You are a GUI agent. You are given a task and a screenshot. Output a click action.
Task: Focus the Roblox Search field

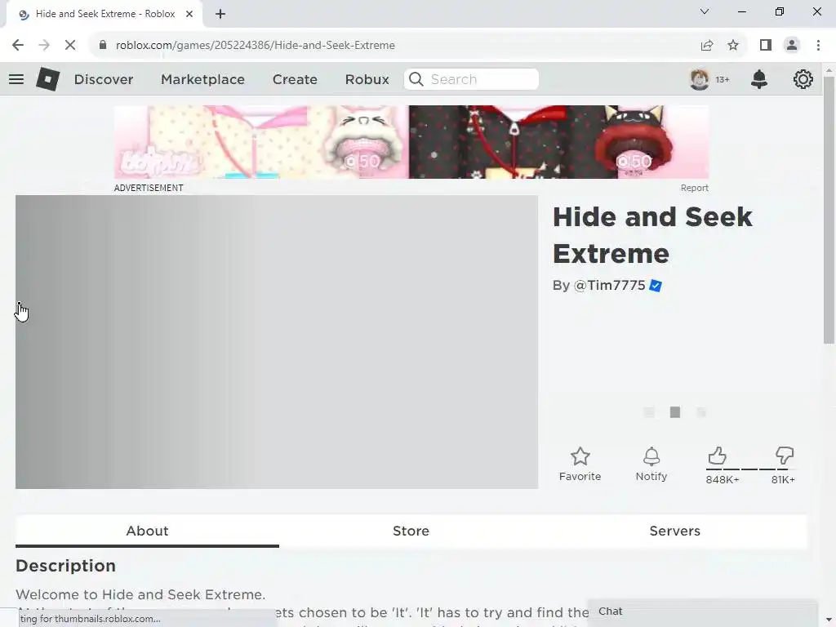pyautogui.click(x=471, y=79)
